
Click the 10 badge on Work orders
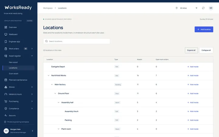click(26, 49)
